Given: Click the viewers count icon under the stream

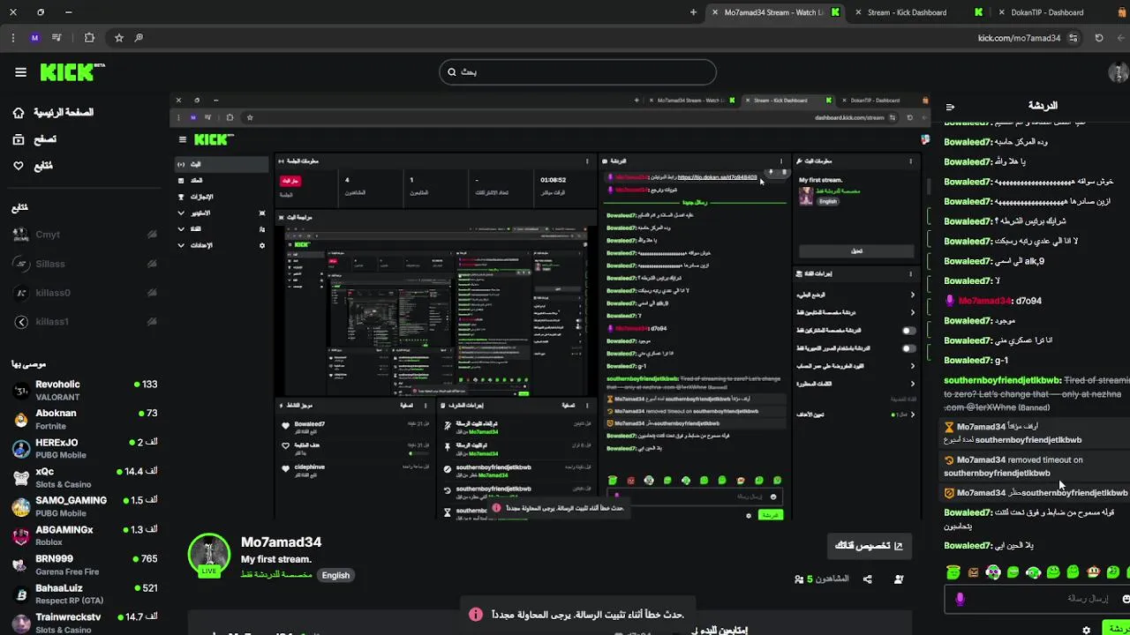Looking at the screenshot, I should [799, 579].
